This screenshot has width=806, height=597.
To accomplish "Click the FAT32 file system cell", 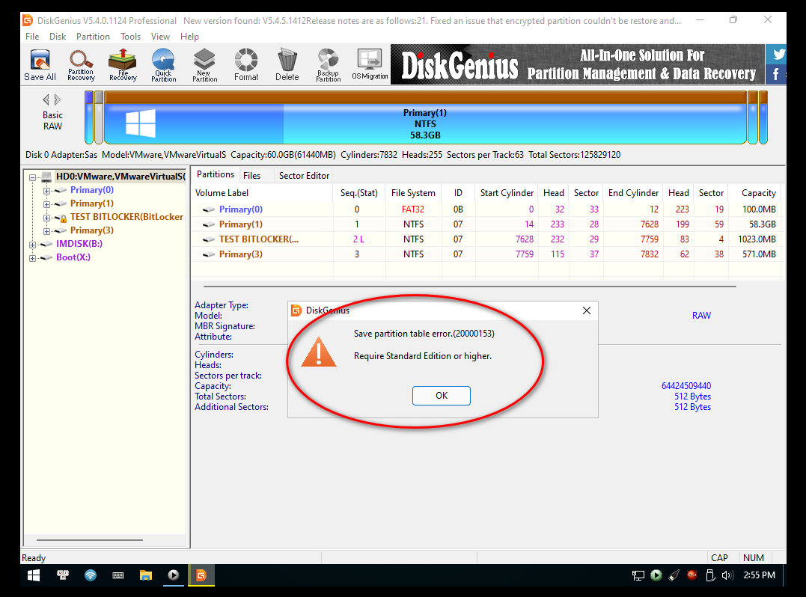I will pyautogui.click(x=413, y=209).
